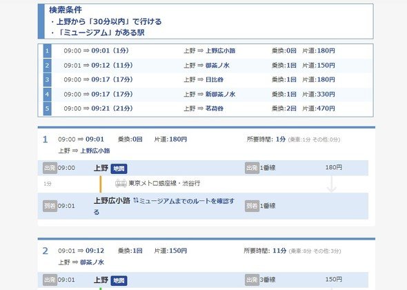The image size is (407, 290).
Task: Click 片道:470円 fare in summary row 5
Action: (319, 108)
